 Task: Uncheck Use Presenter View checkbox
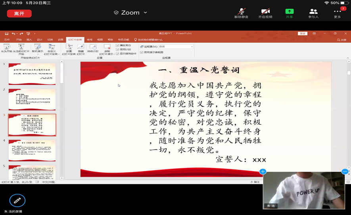142,52
